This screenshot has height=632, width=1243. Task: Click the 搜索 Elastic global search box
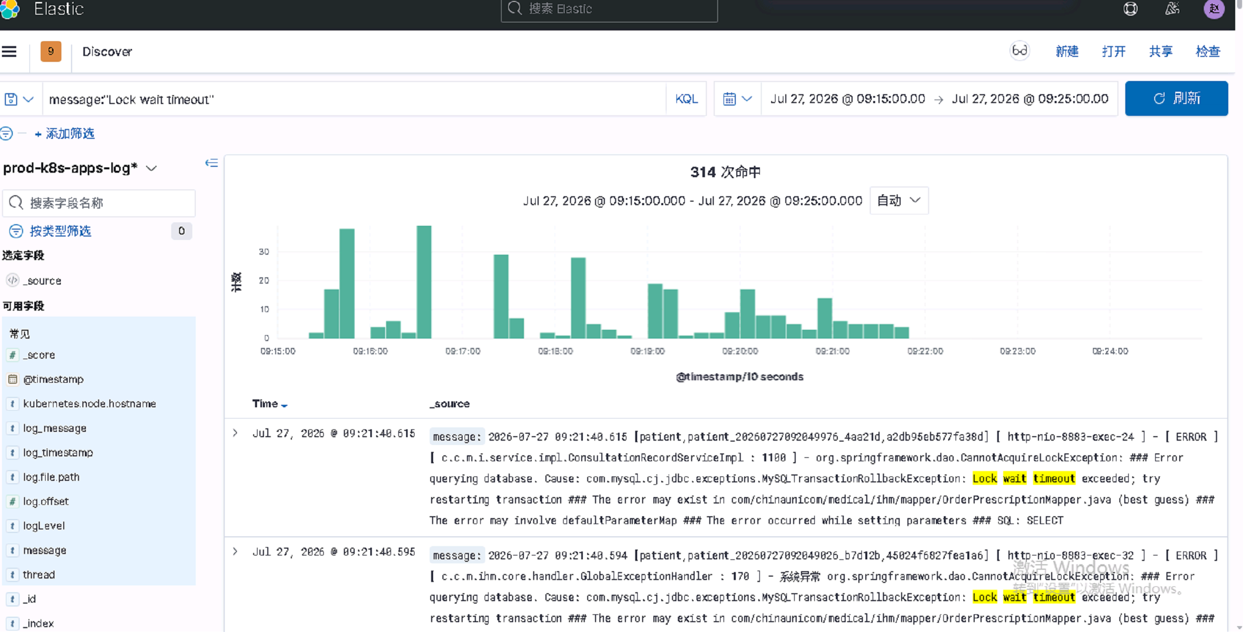pyautogui.click(x=609, y=9)
